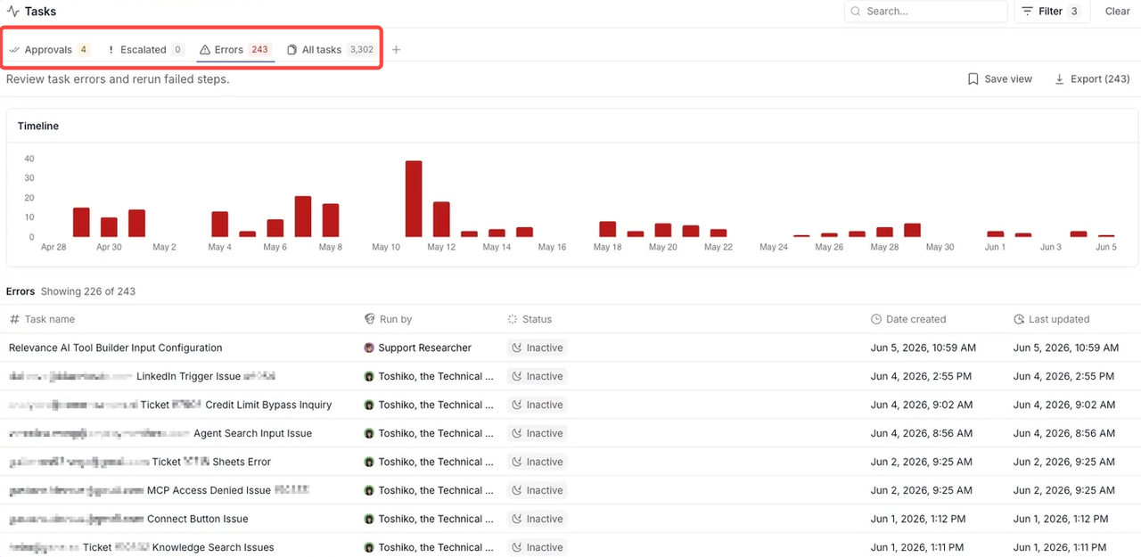1141x557 pixels.
Task: Click Toshiko avatar in Credit Limit row
Action: pyautogui.click(x=369, y=405)
